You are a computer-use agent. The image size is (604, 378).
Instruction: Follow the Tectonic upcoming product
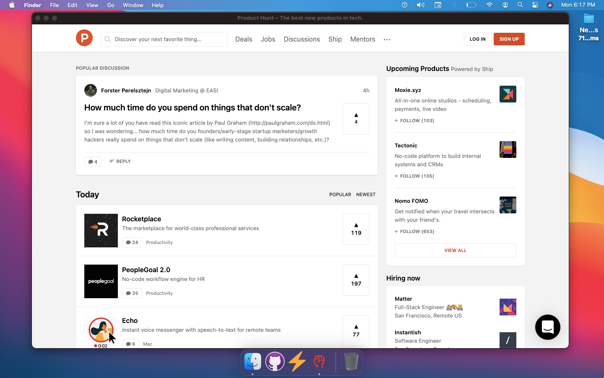click(414, 176)
